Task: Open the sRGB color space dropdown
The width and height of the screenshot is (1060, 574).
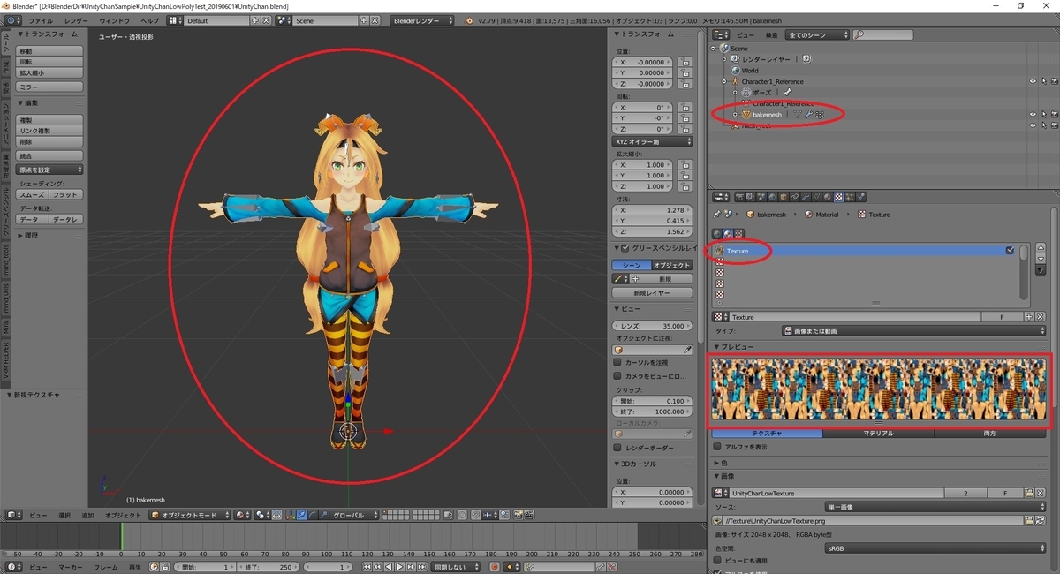Action: pos(935,548)
